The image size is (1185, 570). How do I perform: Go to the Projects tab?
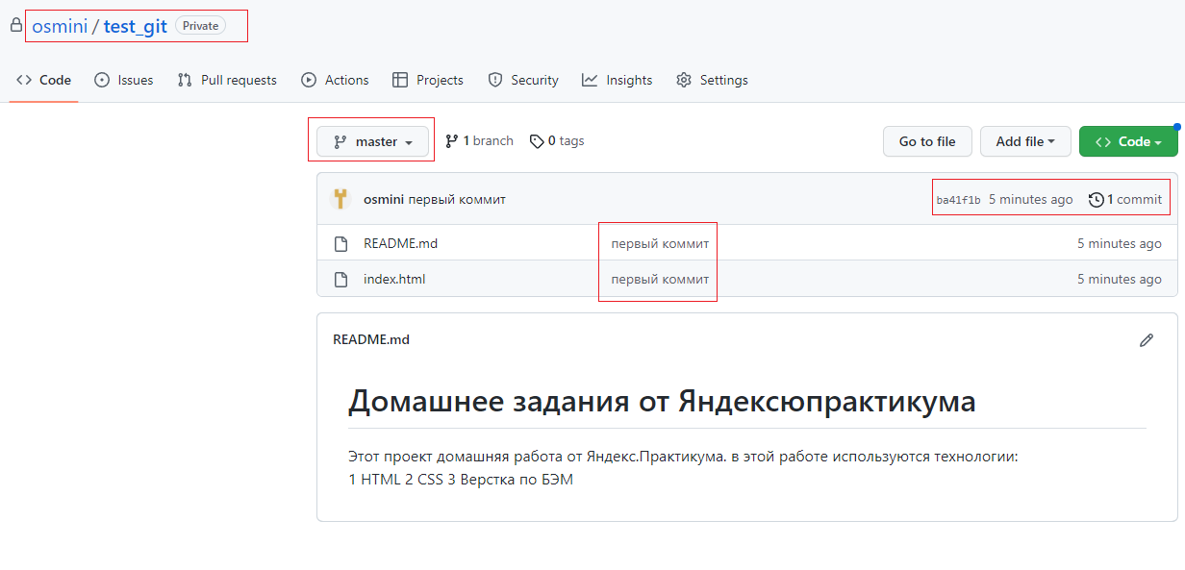tap(428, 80)
